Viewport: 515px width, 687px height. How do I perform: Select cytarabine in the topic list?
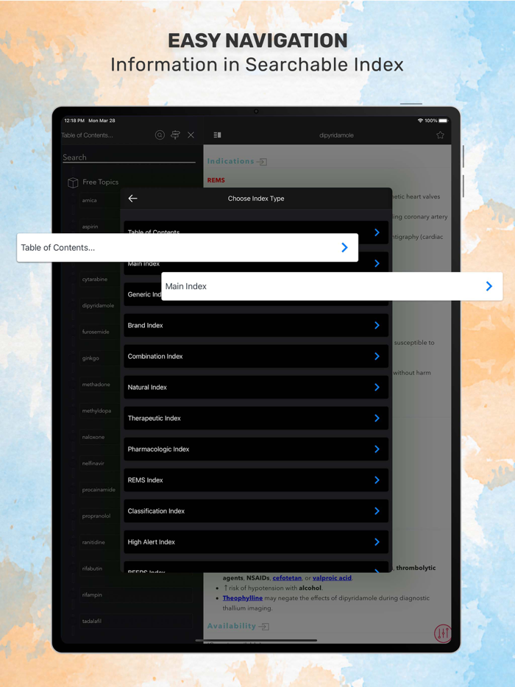pos(95,279)
